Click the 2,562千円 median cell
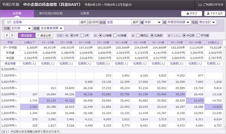The width and height of the screenshot is (226, 134). click(x=29, y=58)
